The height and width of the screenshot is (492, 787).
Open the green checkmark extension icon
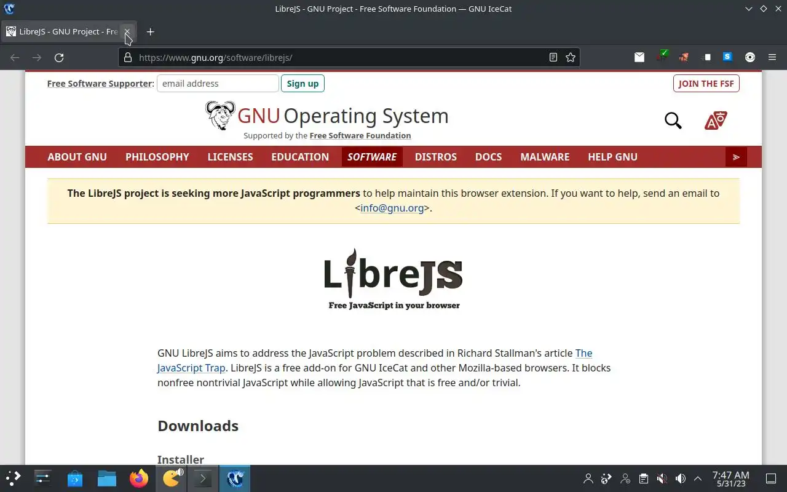(x=662, y=56)
